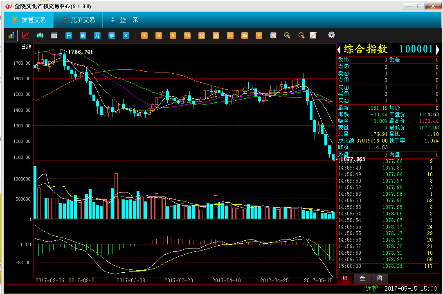Click date axis label 2017-03-08
The image size is (443, 294).
[131, 280]
